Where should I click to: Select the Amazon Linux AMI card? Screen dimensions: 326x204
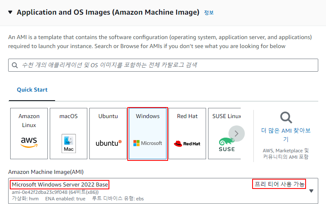point(29,134)
